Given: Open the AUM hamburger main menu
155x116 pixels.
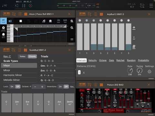Looking at the screenshot, I should pyautogui.click(x=151, y=5).
